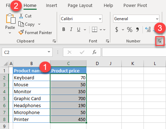Screen dimensions: 166x129
Task: Toggle Italic formatting
Action: [x=71, y=29]
